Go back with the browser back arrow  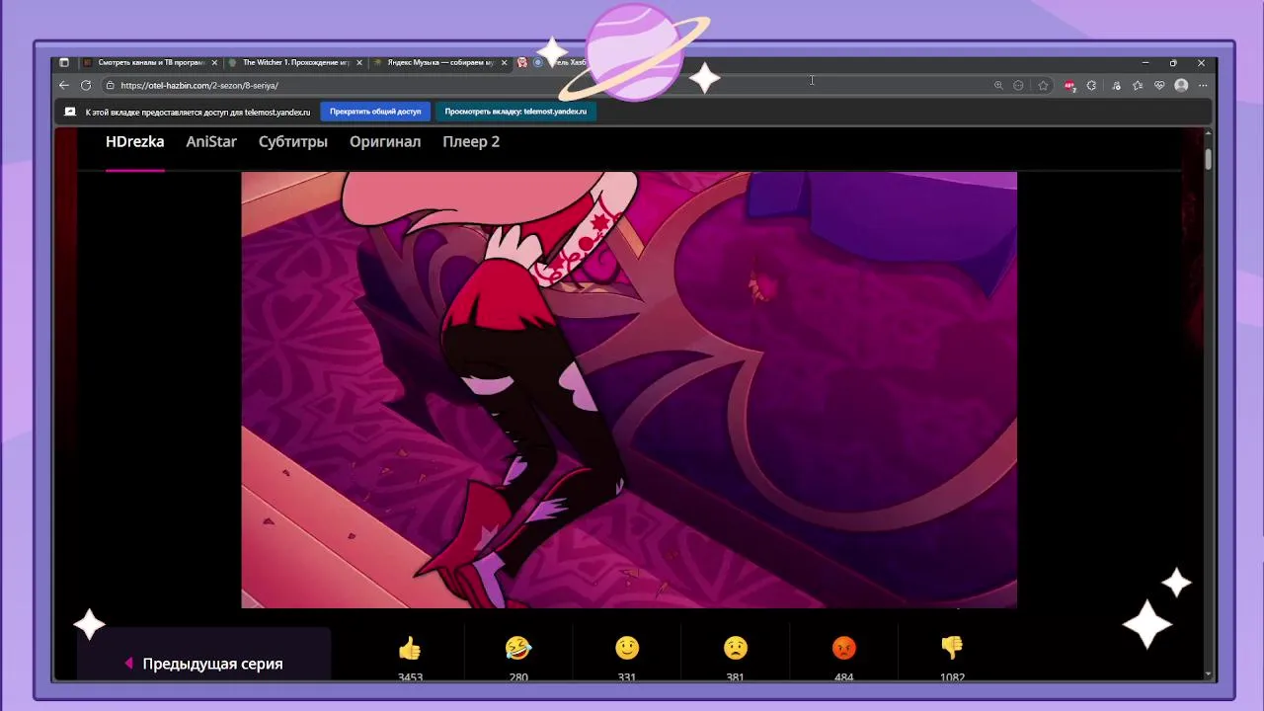click(64, 86)
